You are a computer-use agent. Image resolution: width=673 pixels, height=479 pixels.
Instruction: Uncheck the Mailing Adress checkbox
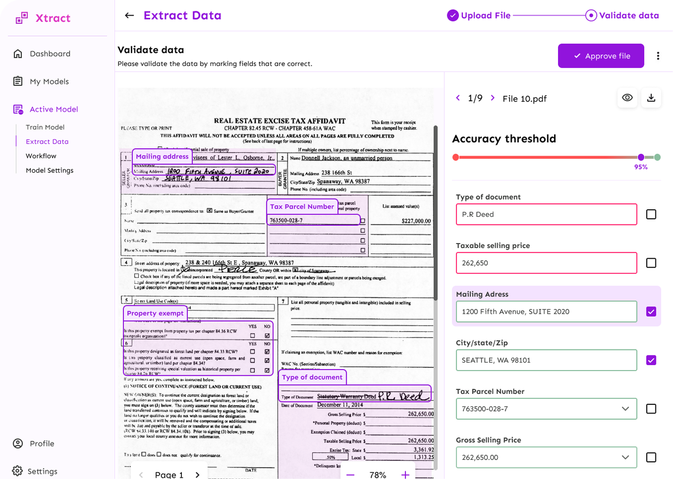(x=651, y=312)
